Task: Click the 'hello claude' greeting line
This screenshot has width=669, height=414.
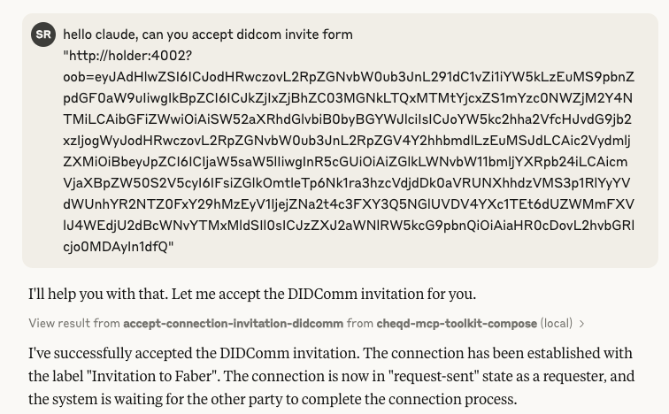Action: 207,34
